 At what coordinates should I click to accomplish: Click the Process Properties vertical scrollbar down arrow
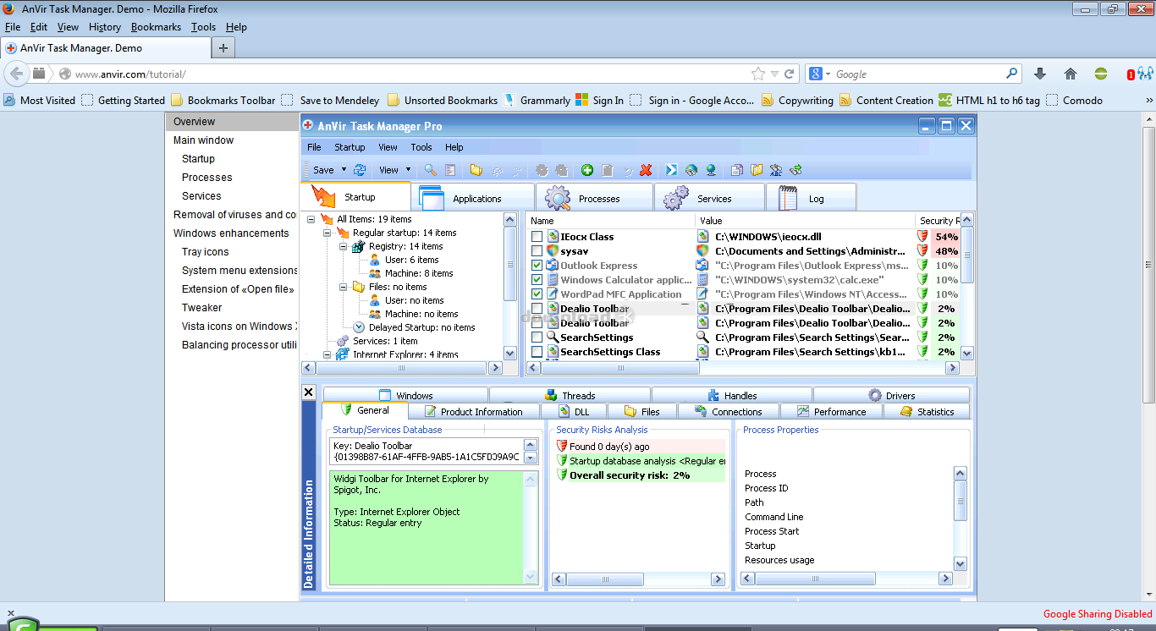(960, 564)
